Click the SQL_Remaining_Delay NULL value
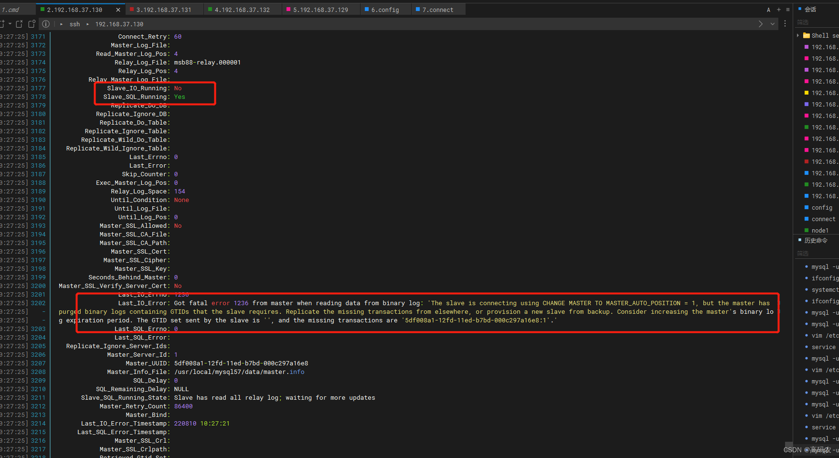 pyautogui.click(x=181, y=389)
